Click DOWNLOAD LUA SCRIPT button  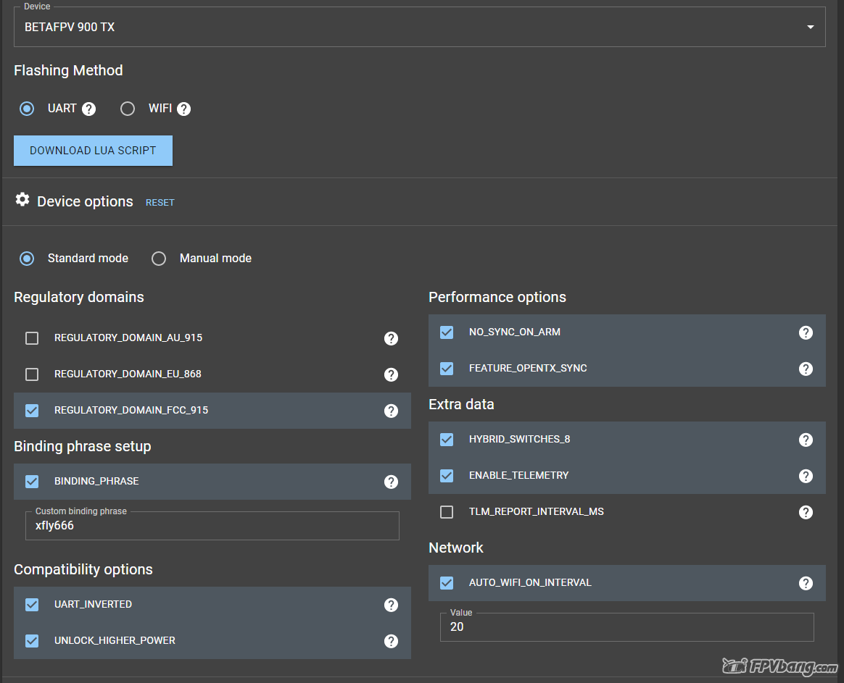click(x=93, y=151)
